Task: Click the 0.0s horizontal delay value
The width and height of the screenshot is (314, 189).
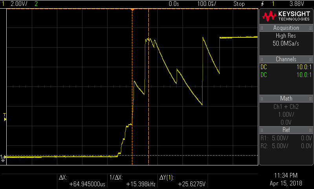Action: pos(174,4)
